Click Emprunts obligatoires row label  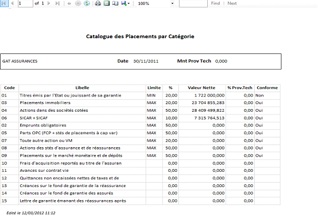[x=43, y=125]
